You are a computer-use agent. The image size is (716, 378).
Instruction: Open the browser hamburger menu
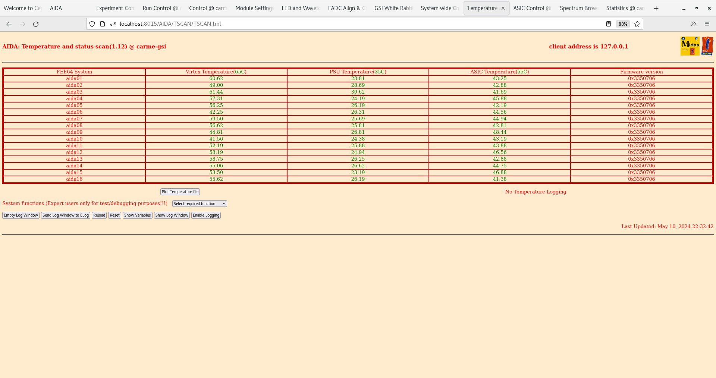click(707, 24)
